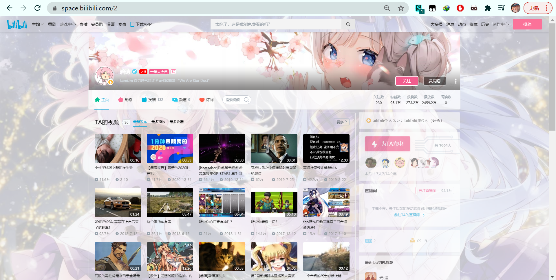Switch to the 主页 tab
This screenshot has height=280, width=556.
coord(102,100)
